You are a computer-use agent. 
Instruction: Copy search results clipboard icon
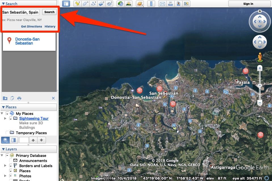click(12, 98)
